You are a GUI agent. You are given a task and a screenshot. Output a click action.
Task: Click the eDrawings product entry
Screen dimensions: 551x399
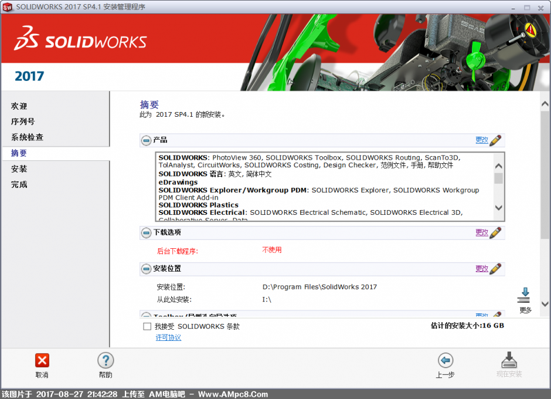[178, 182]
